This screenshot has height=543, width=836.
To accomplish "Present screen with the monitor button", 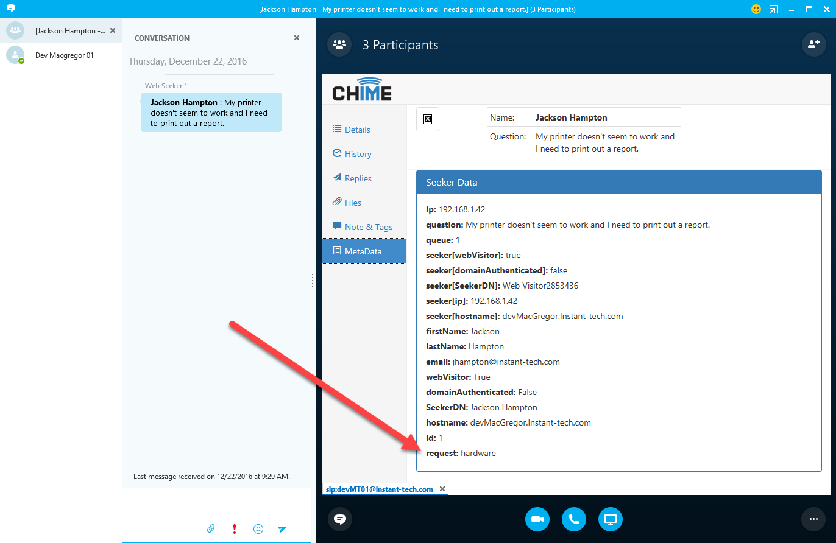I will (611, 519).
